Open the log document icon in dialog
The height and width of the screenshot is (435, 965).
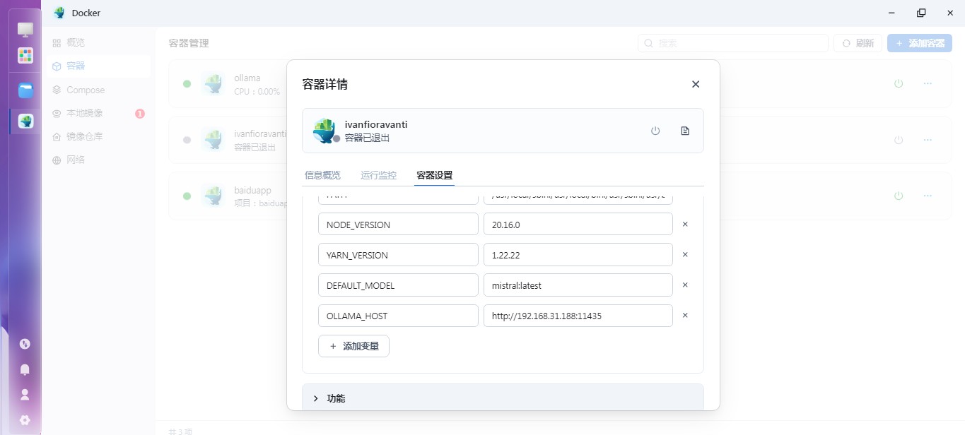[x=684, y=131]
